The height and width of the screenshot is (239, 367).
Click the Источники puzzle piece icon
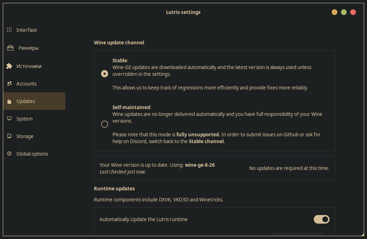point(10,66)
